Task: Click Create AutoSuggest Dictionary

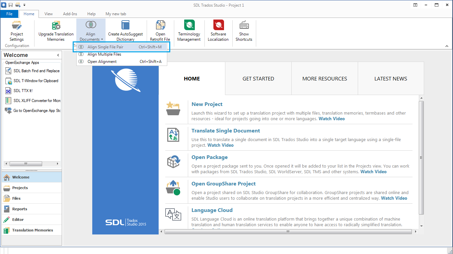Action: click(125, 31)
